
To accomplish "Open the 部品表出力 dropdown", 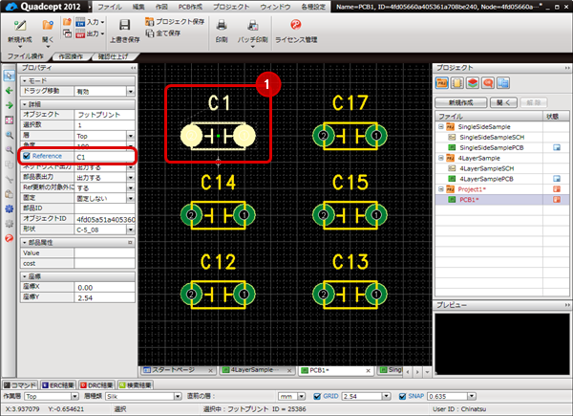I will click(x=131, y=178).
